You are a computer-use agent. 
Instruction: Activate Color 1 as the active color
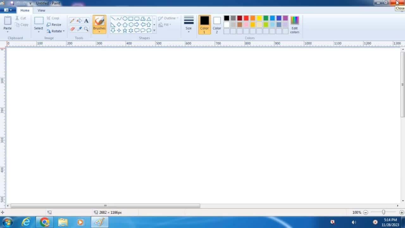pos(204,25)
